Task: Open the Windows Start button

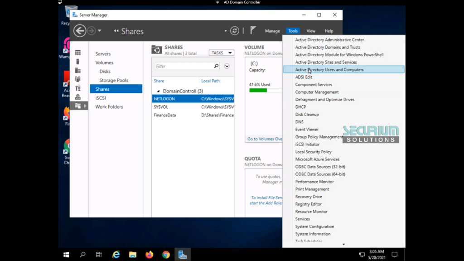Action: (x=66, y=255)
